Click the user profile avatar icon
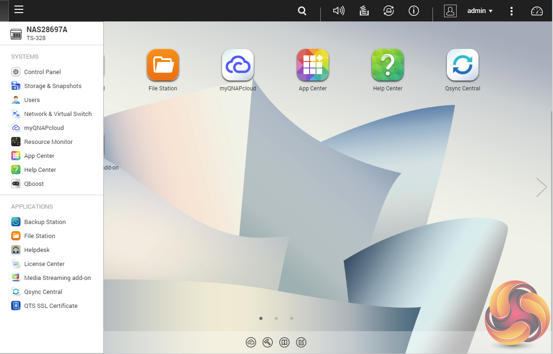Viewport: 553px width, 354px height. (450, 11)
